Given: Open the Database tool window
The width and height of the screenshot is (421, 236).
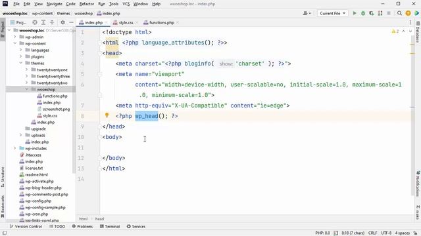Looking at the screenshot, I should click(x=418, y=32).
